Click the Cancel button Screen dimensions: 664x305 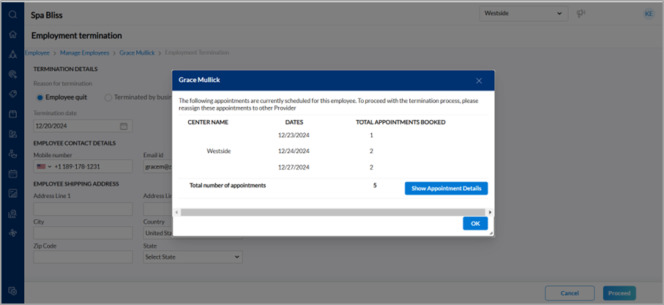[x=570, y=293]
